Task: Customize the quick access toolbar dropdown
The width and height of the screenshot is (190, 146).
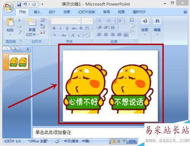Action: coord(42,5)
